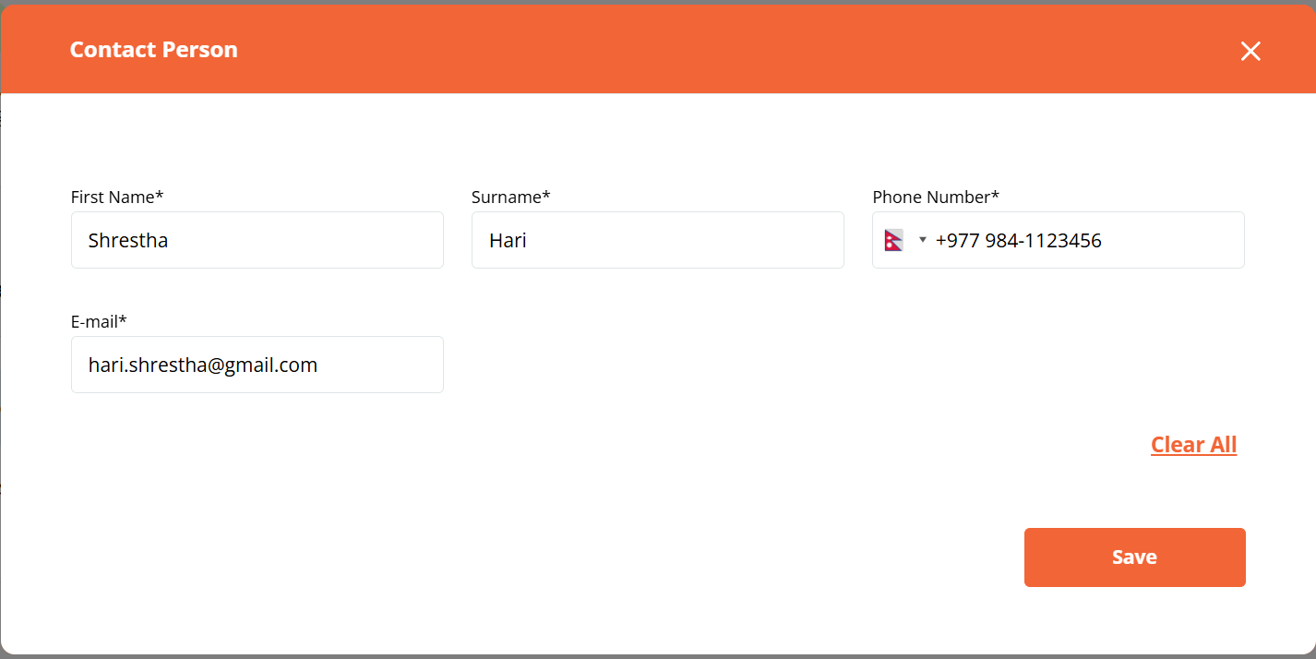Place cursor on the name Shrestha
The width and height of the screenshot is (1316, 659).
pyautogui.click(x=128, y=241)
